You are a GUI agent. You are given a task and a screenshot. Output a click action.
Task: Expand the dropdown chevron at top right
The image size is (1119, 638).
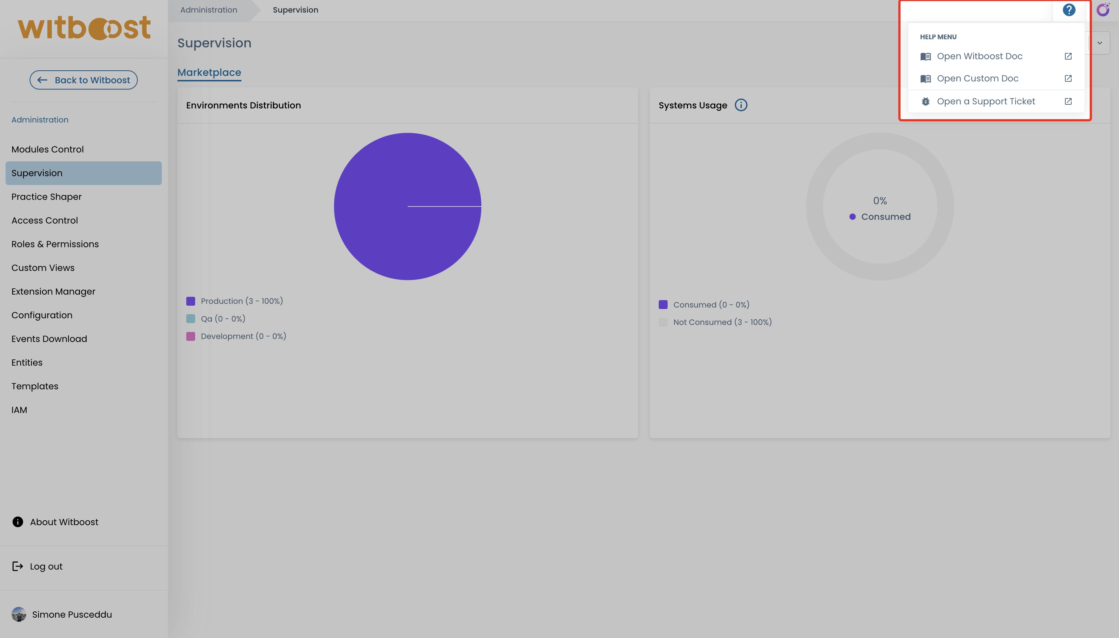1100,43
